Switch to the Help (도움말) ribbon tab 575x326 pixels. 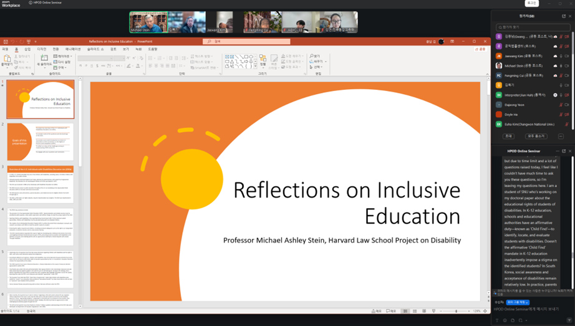pyautogui.click(x=153, y=49)
